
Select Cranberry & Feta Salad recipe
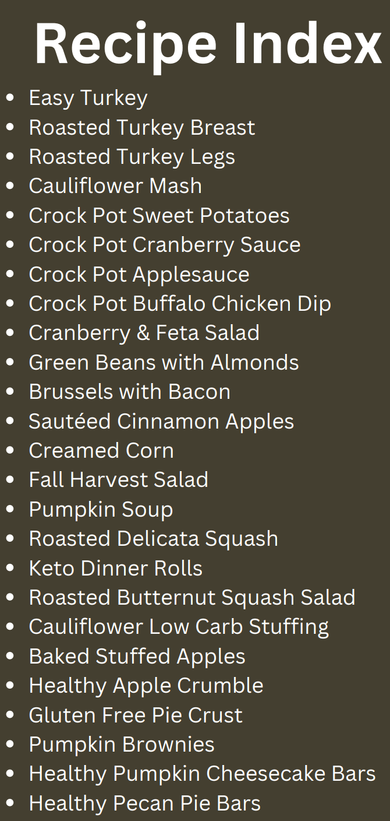coord(144,333)
